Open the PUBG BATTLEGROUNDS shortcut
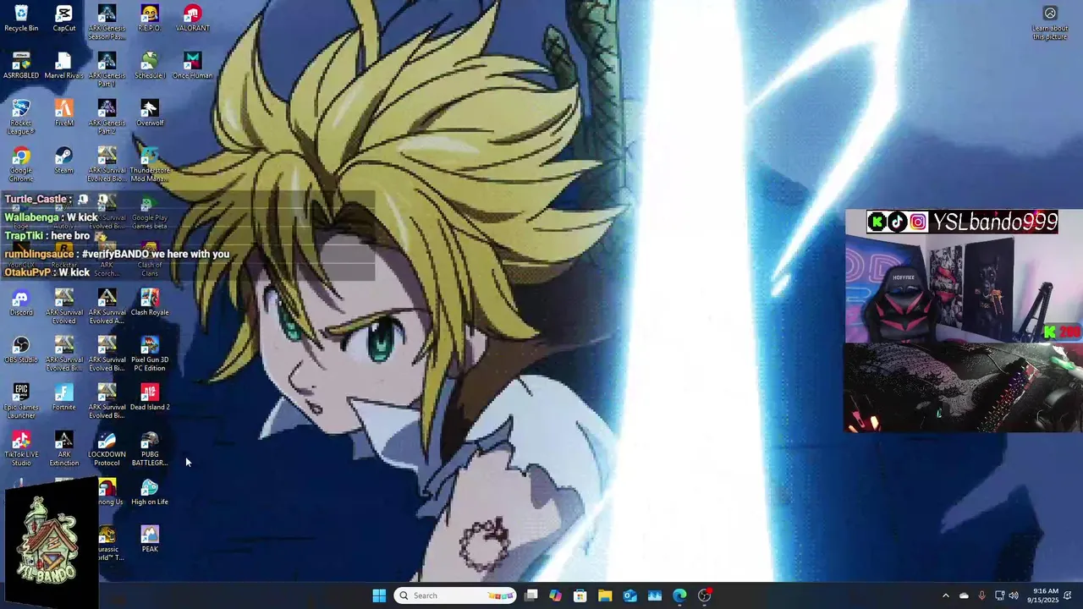Screen dimensions: 1083x609 [150, 449]
